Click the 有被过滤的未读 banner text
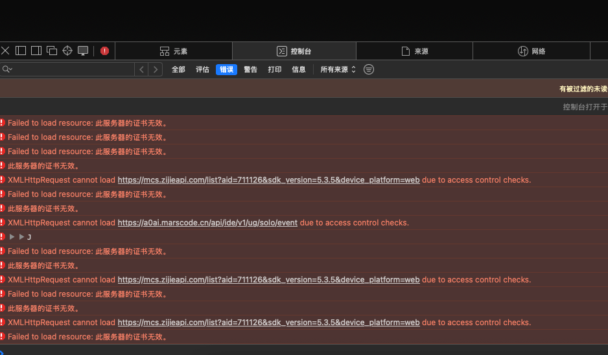This screenshot has width=608, height=355. click(583, 89)
